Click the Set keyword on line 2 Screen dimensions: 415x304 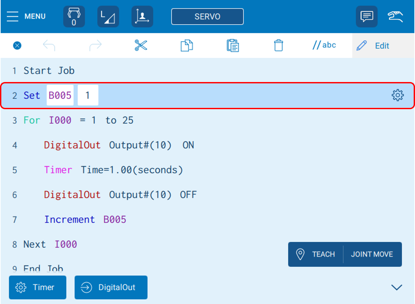pos(32,95)
